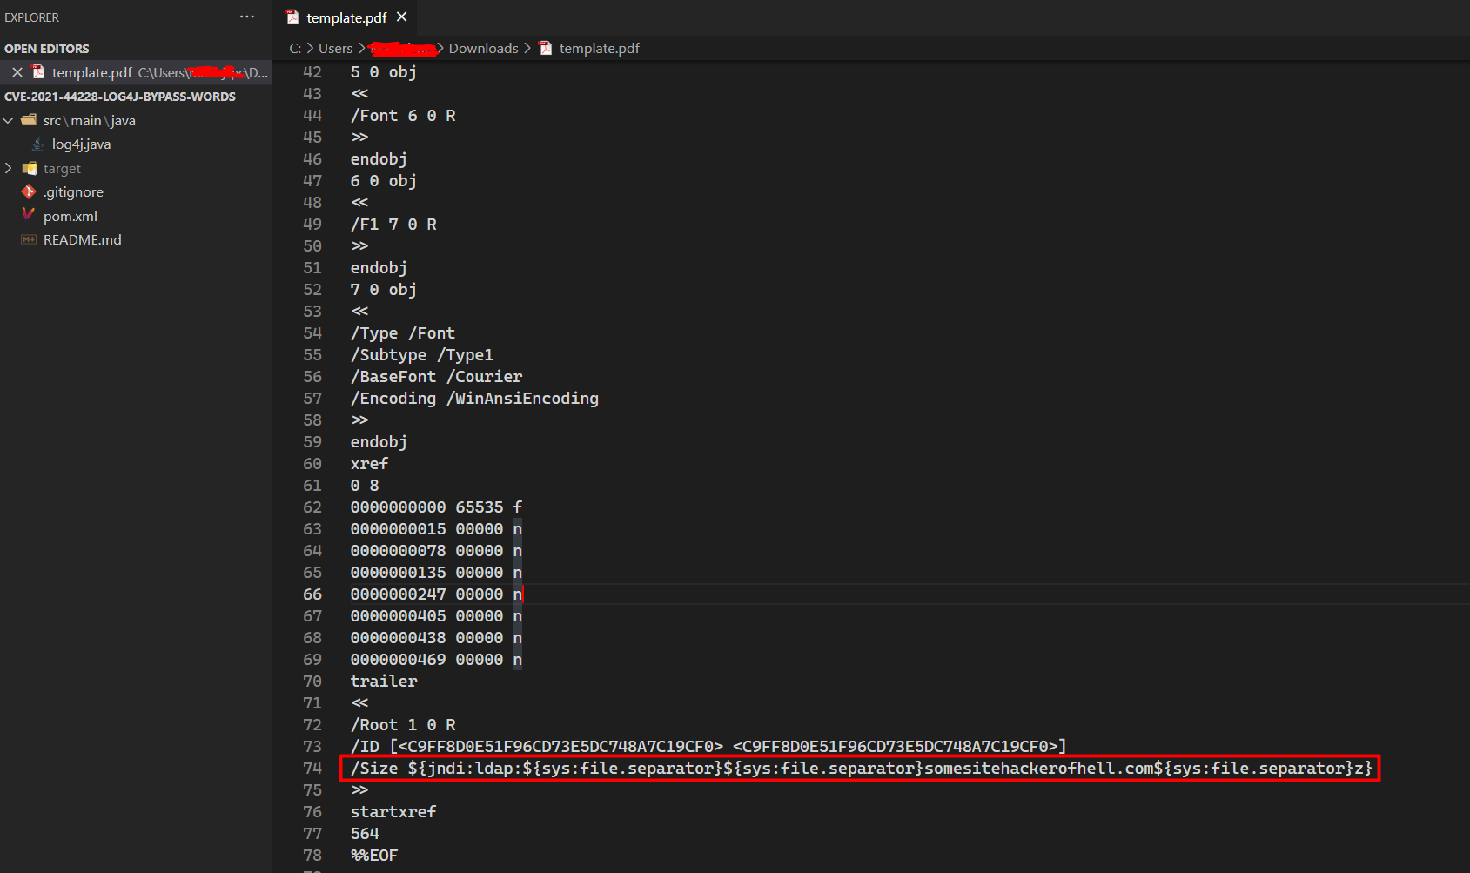Click the 'startxref' line
The image size is (1470, 873).
(393, 812)
